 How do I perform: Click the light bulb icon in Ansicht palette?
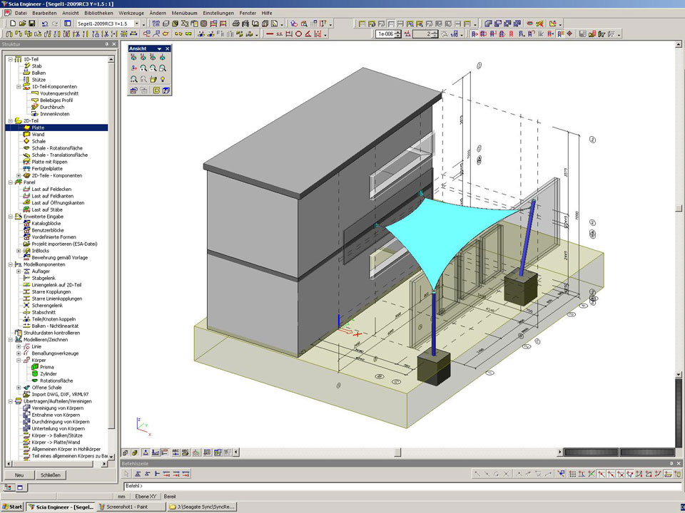click(x=163, y=78)
